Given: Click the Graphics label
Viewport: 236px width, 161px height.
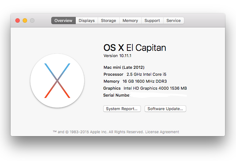Looking at the screenshot, I should (112, 88).
